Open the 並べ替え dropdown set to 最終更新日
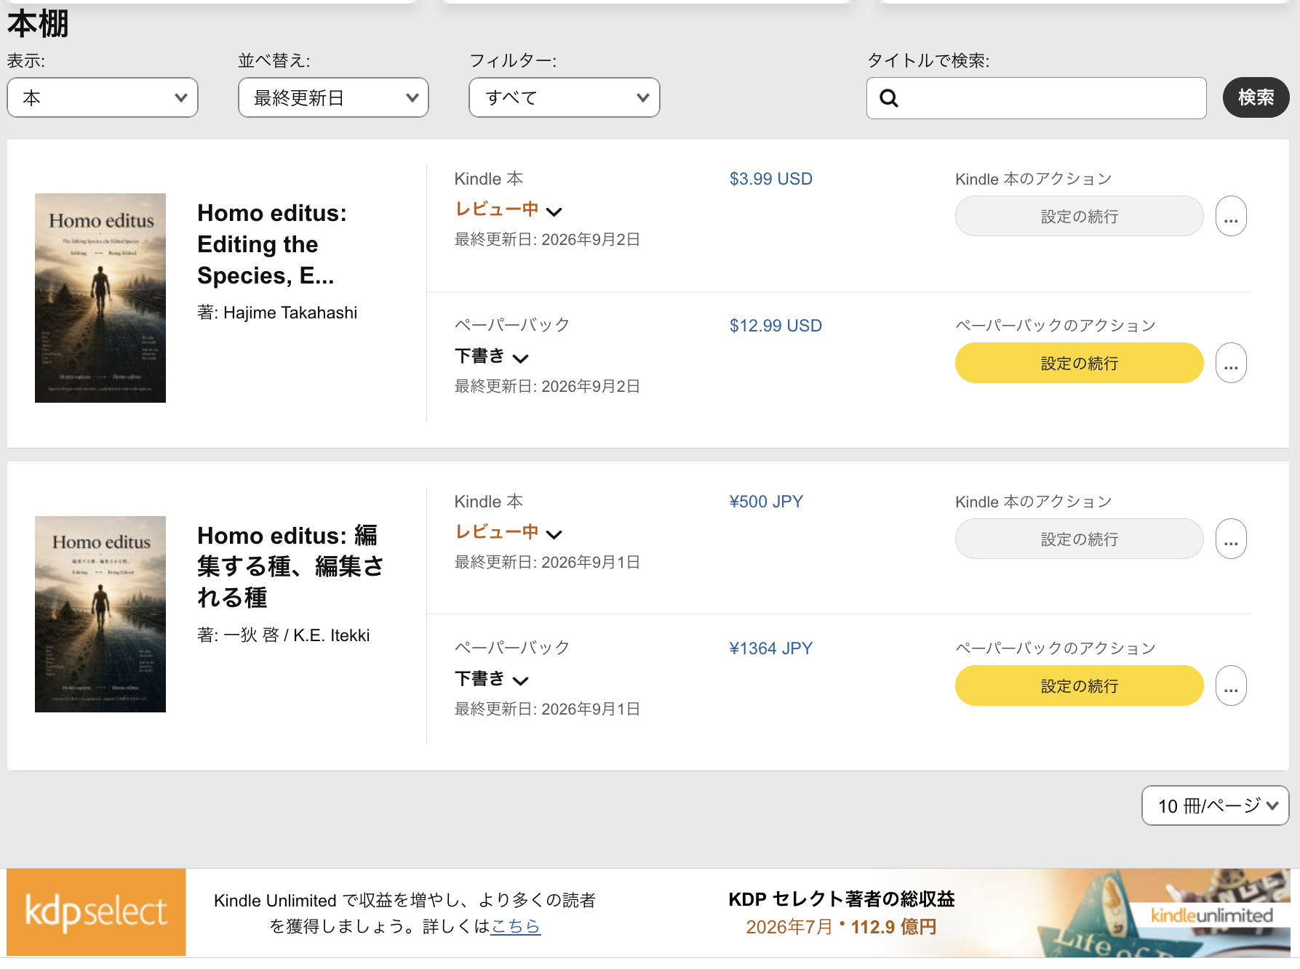1300x969 pixels. coord(333,97)
